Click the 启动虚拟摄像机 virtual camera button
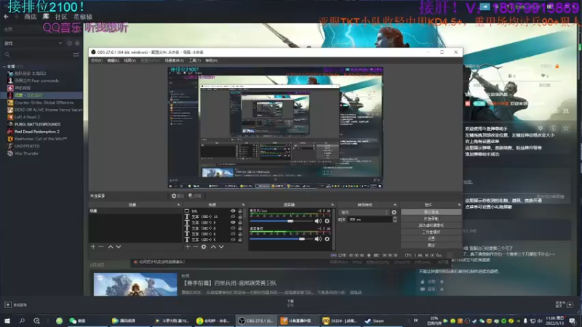Viewport: 582px width, 327px height. pyautogui.click(x=431, y=225)
